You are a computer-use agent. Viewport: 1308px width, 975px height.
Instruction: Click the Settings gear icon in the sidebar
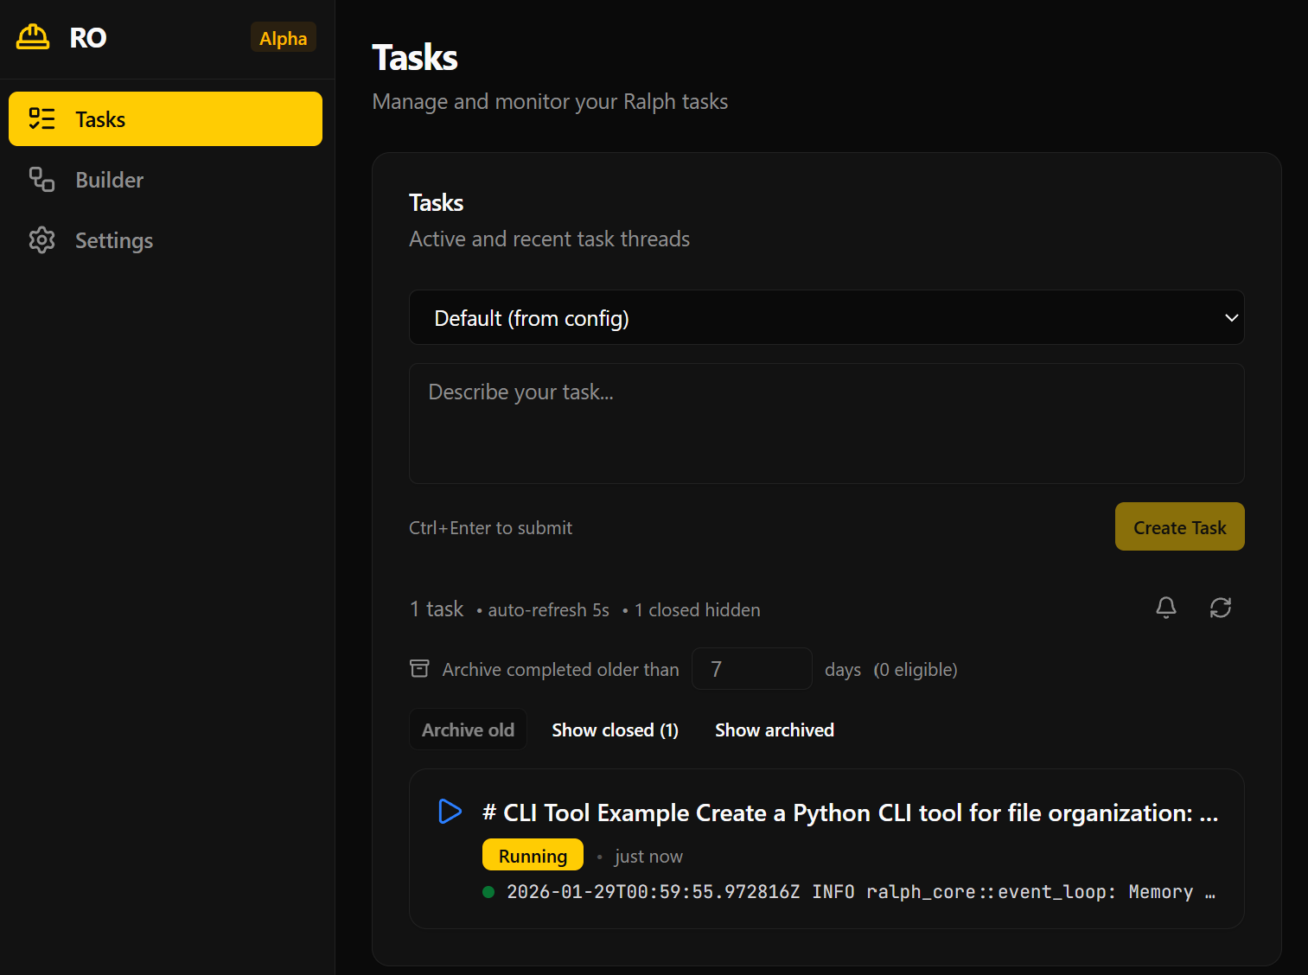point(41,240)
